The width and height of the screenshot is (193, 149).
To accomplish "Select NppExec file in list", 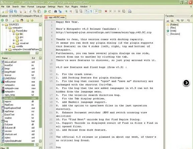I will [9, 105].
